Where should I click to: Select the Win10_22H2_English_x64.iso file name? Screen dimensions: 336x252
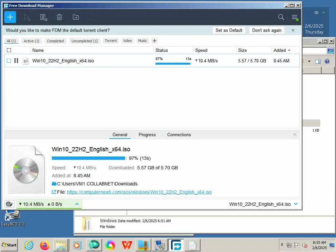[63, 61]
